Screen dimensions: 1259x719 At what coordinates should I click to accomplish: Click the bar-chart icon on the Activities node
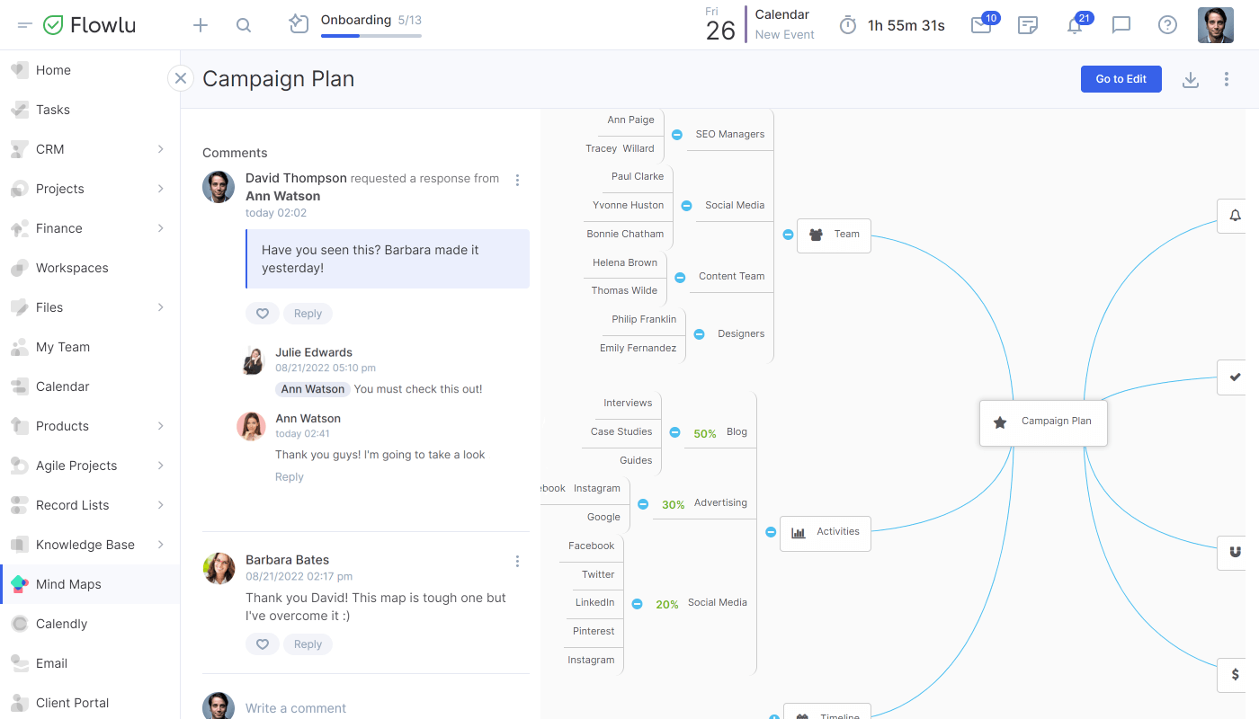pos(799,532)
